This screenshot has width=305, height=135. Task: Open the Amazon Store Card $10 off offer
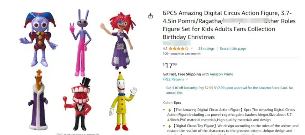[x=229, y=90]
